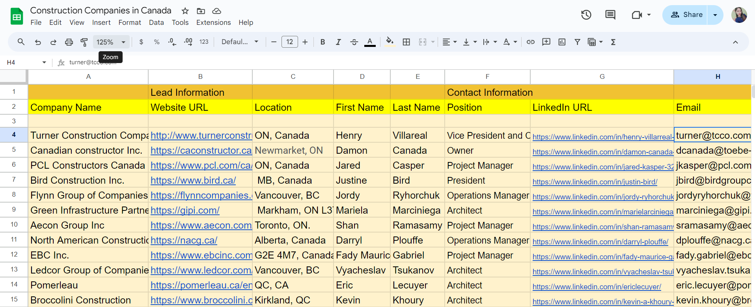Open the nacg.ca website link
This screenshot has width=755, height=307.
(184, 240)
